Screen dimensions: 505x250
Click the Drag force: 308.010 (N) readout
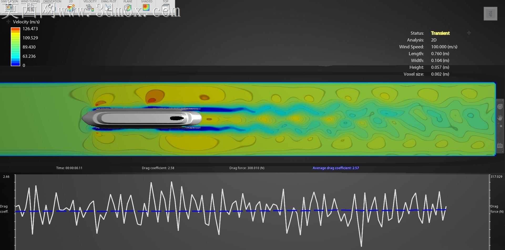[x=247, y=168]
